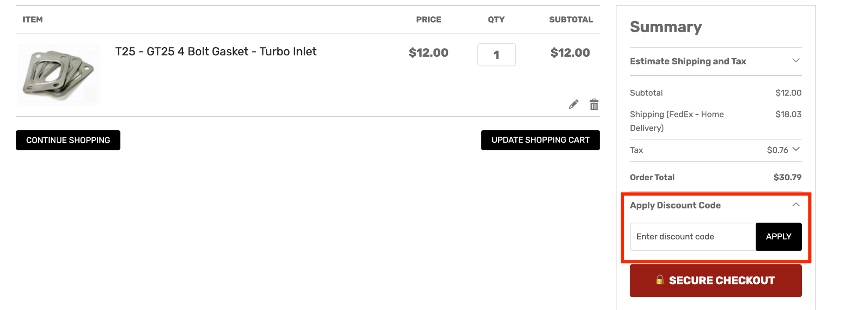Click Update Shopping Cart button

pos(540,140)
